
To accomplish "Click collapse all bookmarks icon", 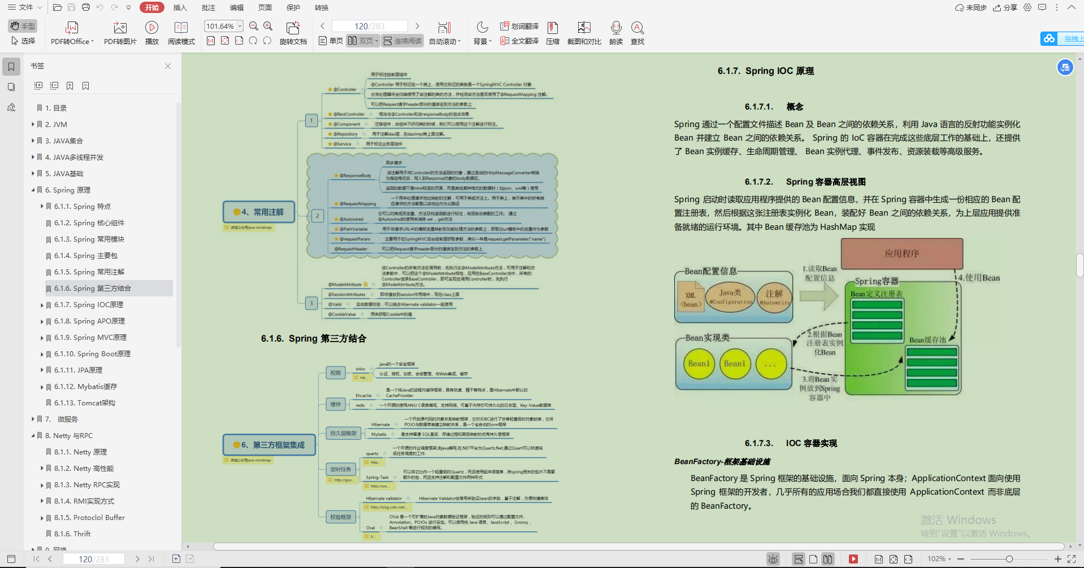I will (x=54, y=86).
